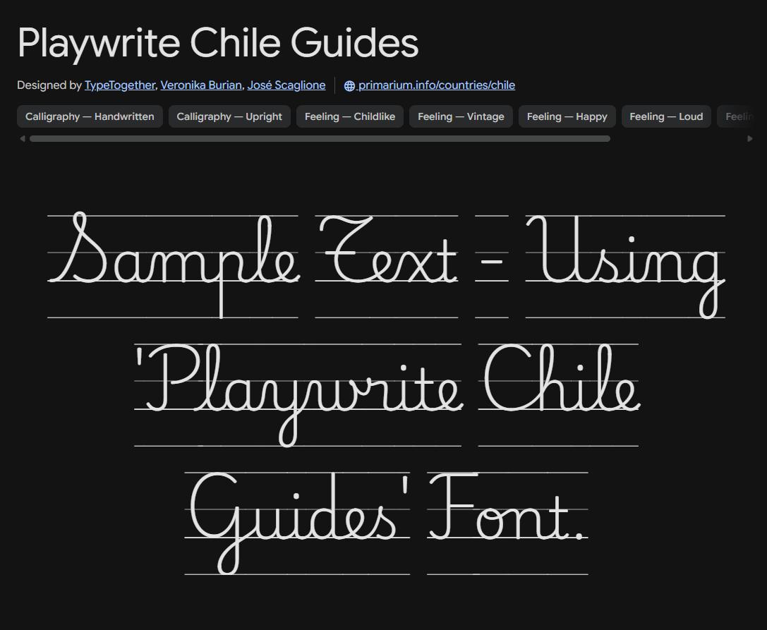Image resolution: width=767 pixels, height=630 pixels.
Task: Click the word 'Using' in the font preview
Action: 626,267
